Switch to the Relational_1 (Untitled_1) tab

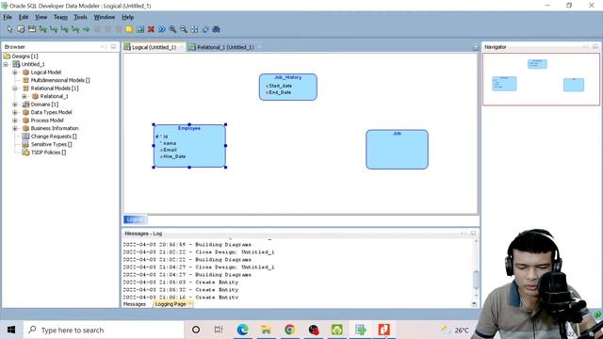[224, 47]
